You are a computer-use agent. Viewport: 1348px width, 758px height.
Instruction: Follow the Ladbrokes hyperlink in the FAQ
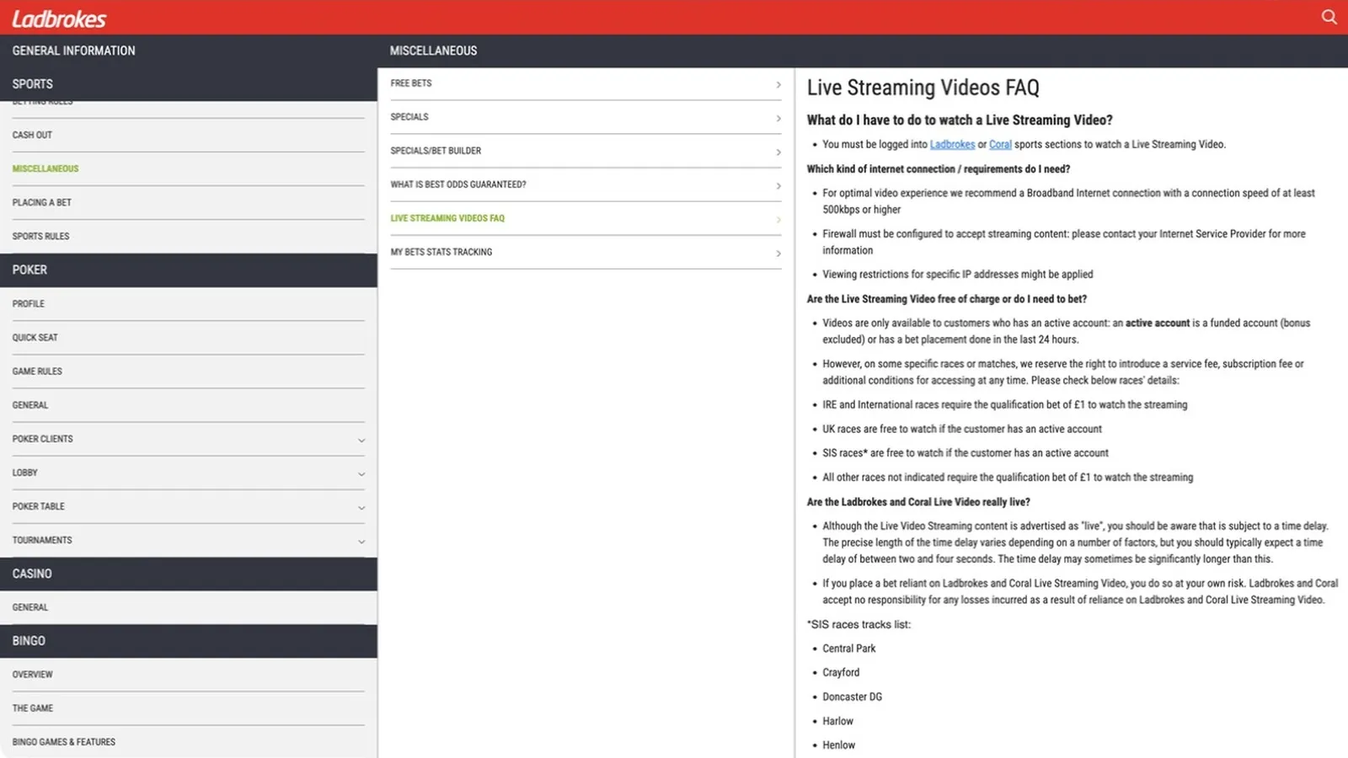[x=952, y=144]
